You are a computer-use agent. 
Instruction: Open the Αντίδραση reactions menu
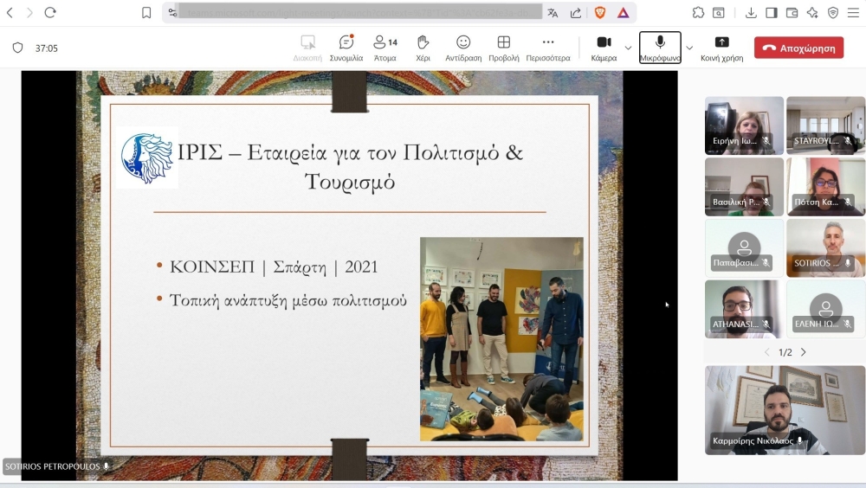[x=463, y=48]
